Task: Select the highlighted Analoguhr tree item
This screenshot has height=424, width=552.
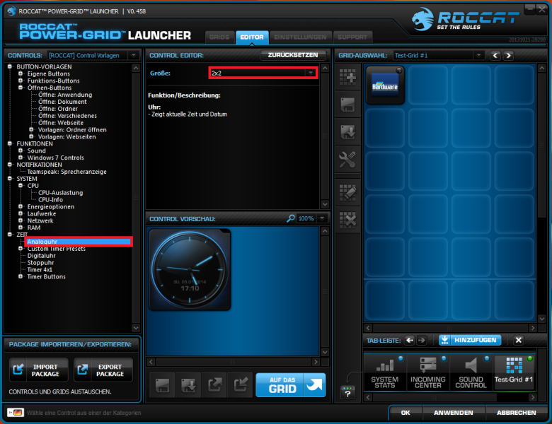Action: click(x=79, y=242)
